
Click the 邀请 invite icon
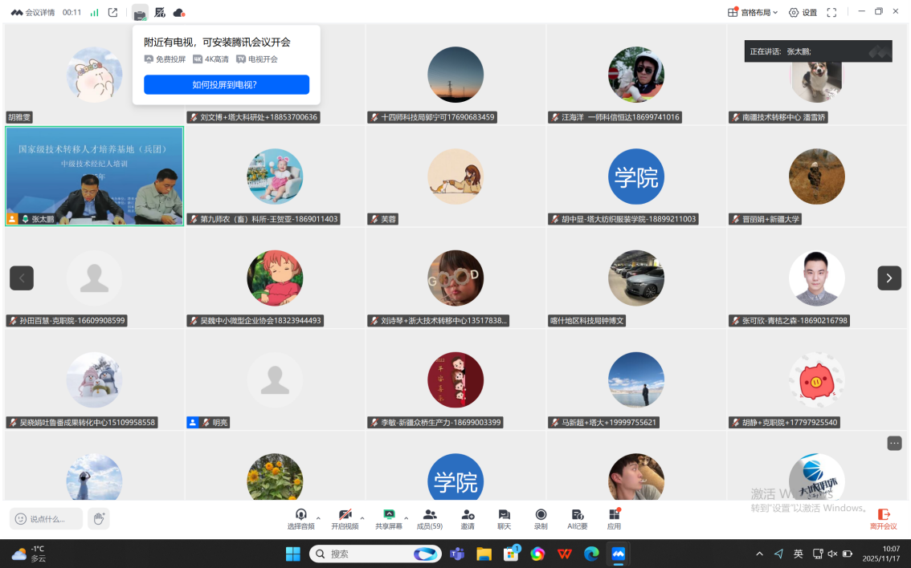[468, 518]
